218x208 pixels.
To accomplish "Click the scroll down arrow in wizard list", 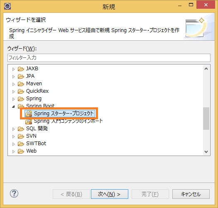I will click(206, 151).
